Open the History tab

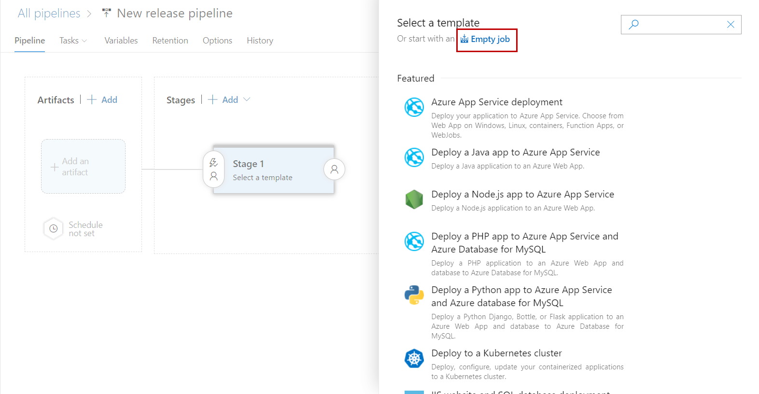pyautogui.click(x=260, y=41)
